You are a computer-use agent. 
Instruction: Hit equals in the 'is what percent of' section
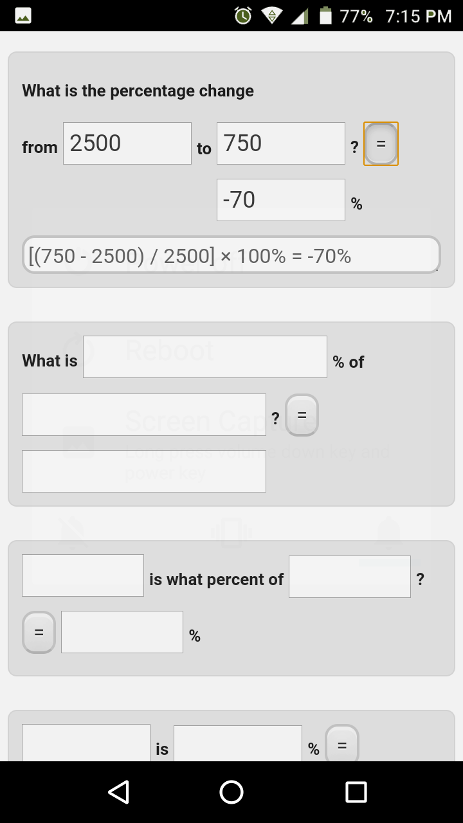39,632
